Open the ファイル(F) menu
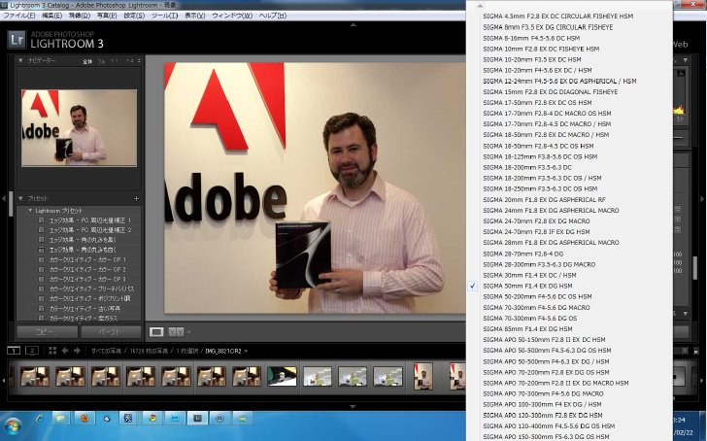Screen dimensions: 707x441 point(19,16)
